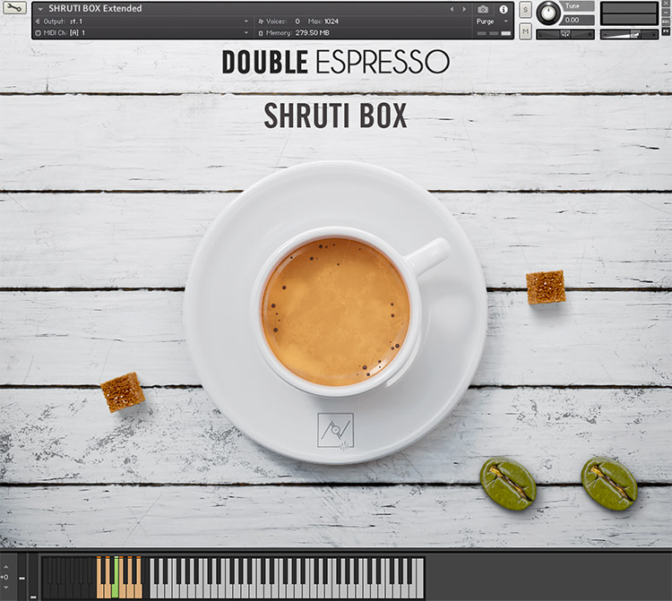Click the left green coffee bean
This screenshot has height=601, width=672.
508,484
